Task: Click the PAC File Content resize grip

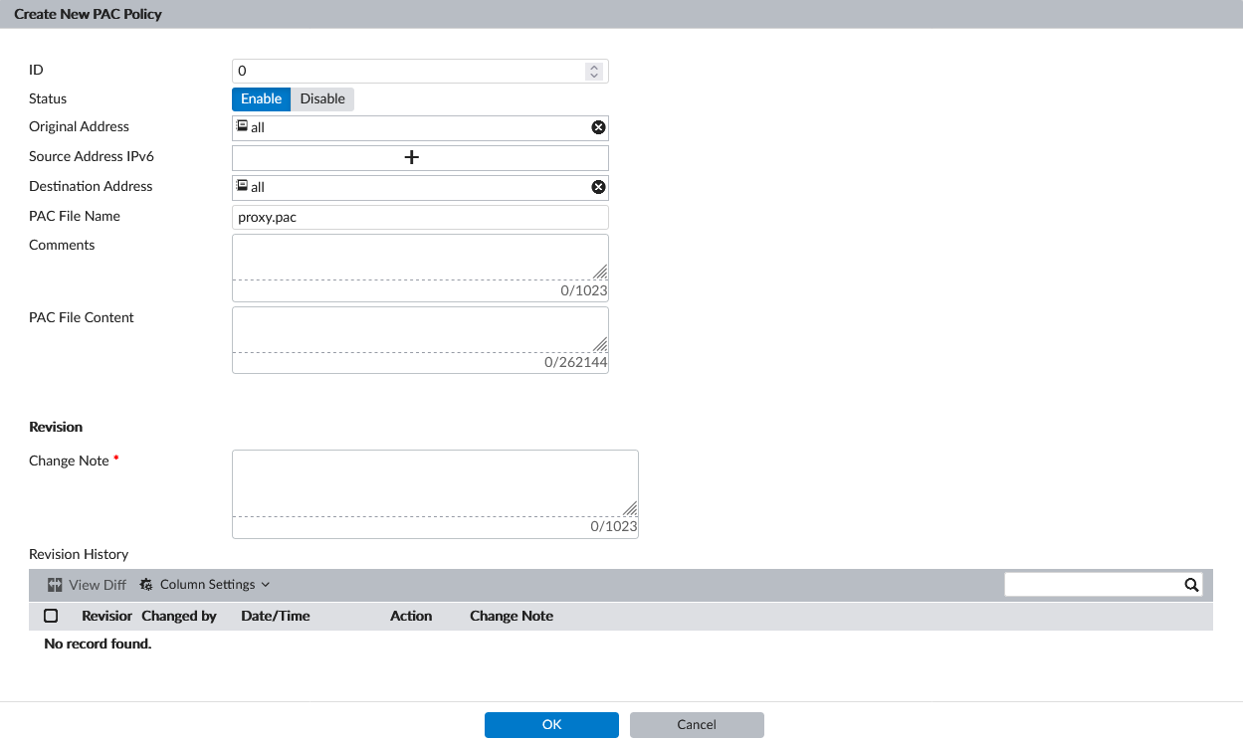Action: click(600, 344)
